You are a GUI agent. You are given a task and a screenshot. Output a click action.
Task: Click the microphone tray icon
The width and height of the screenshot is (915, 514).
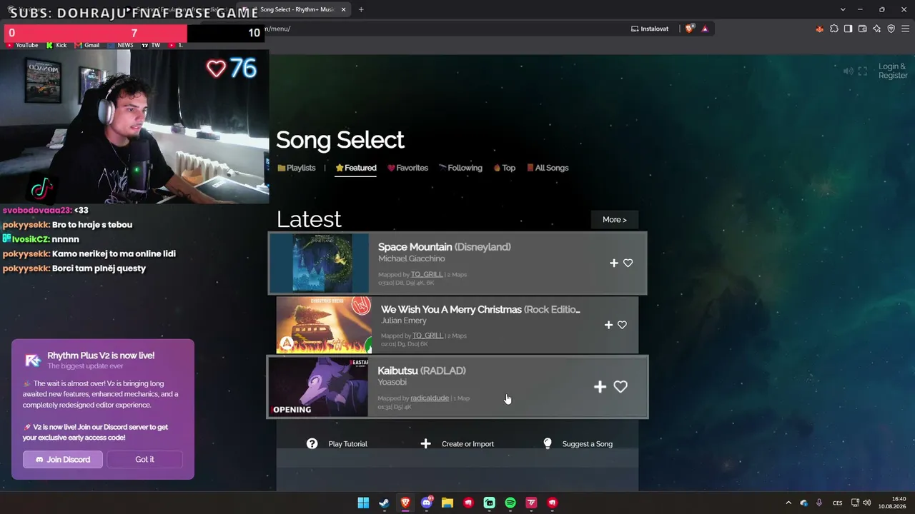819,503
